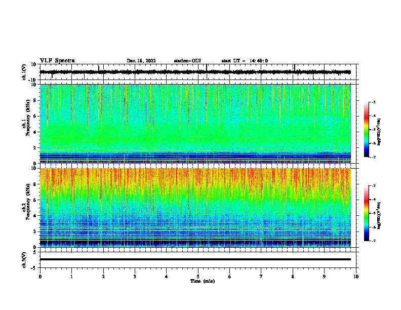
Task: Click the ch.2 spectrogram panel
Action: click(195, 208)
